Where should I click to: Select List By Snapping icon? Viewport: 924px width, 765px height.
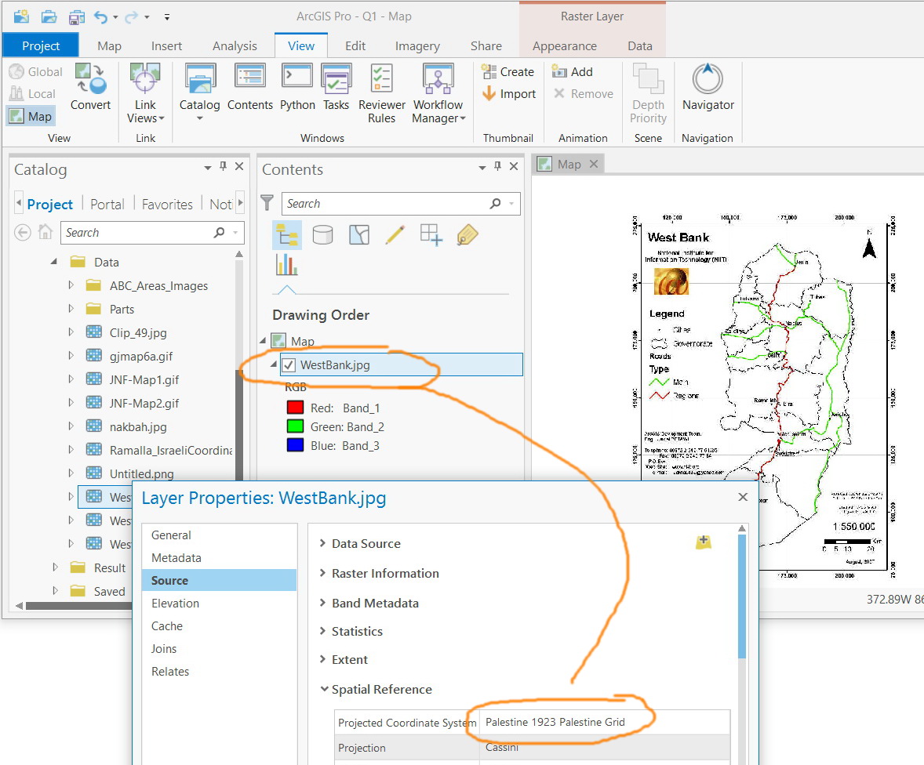click(x=431, y=235)
